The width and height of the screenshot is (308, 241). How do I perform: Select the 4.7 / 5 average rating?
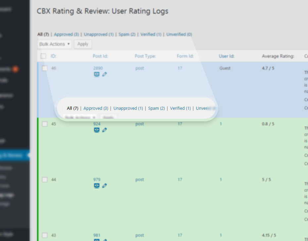(x=268, y=68)
